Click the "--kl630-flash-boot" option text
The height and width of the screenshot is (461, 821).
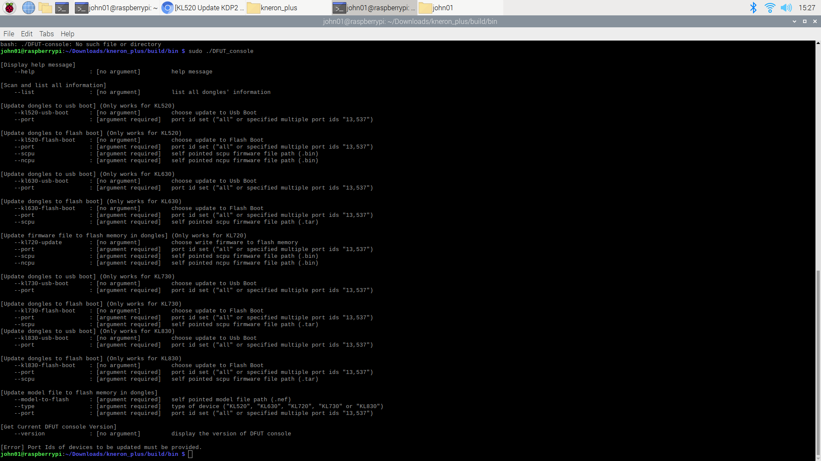click(x=45, y=208)
